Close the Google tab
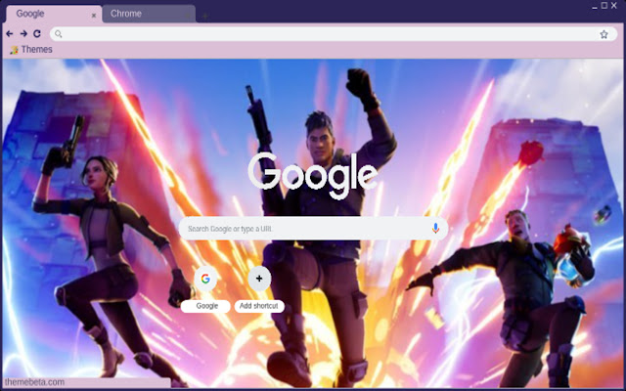Image resolution: width=626 pixels, height=391 pixels. point(94,16)
